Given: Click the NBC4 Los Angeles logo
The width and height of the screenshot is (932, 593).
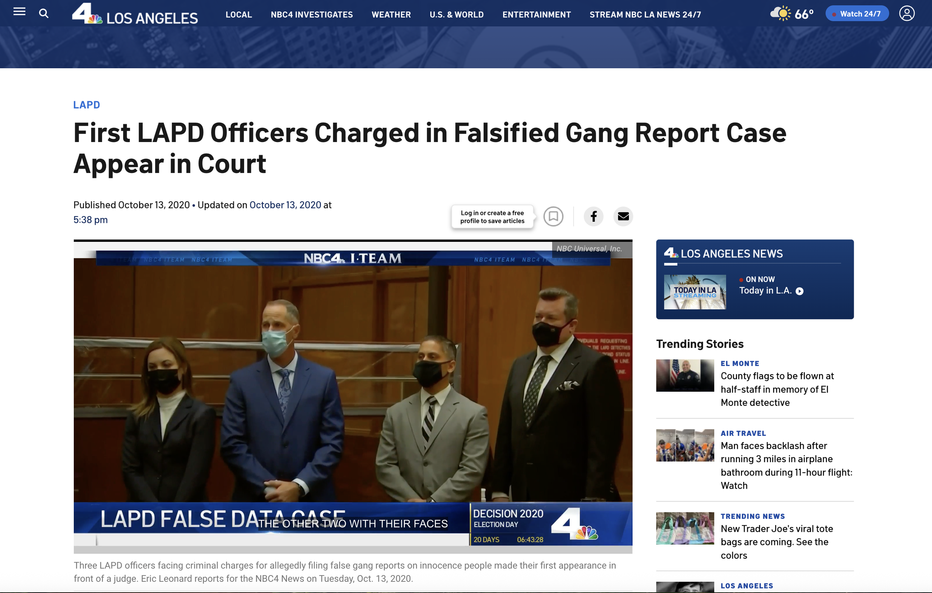Looking at the screenshot, I should pyautogui.click(x=135, y=13).
